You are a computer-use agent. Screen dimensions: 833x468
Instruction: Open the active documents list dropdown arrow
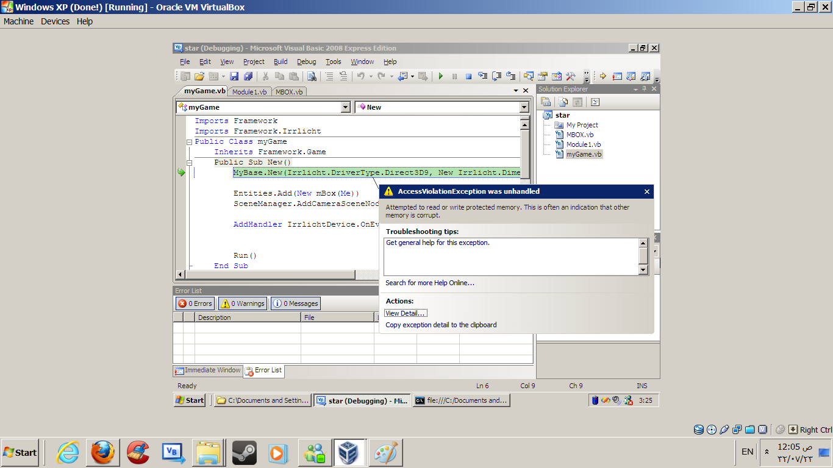517,91
